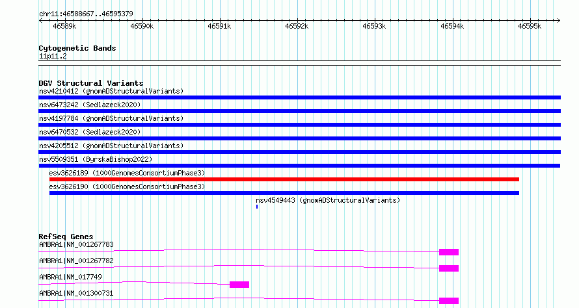Click the RefSeq Genes track title
The image size is (579, 308).
(66, 237)
